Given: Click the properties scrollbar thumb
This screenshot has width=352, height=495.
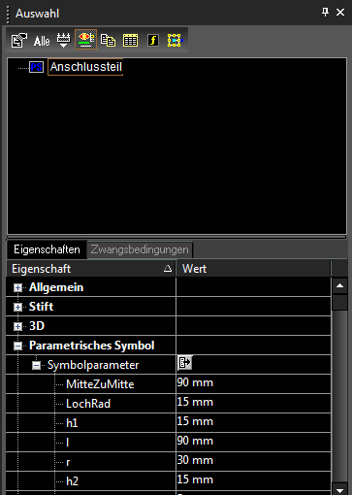Looking at the screenshot, I should [x=339, y=302].
